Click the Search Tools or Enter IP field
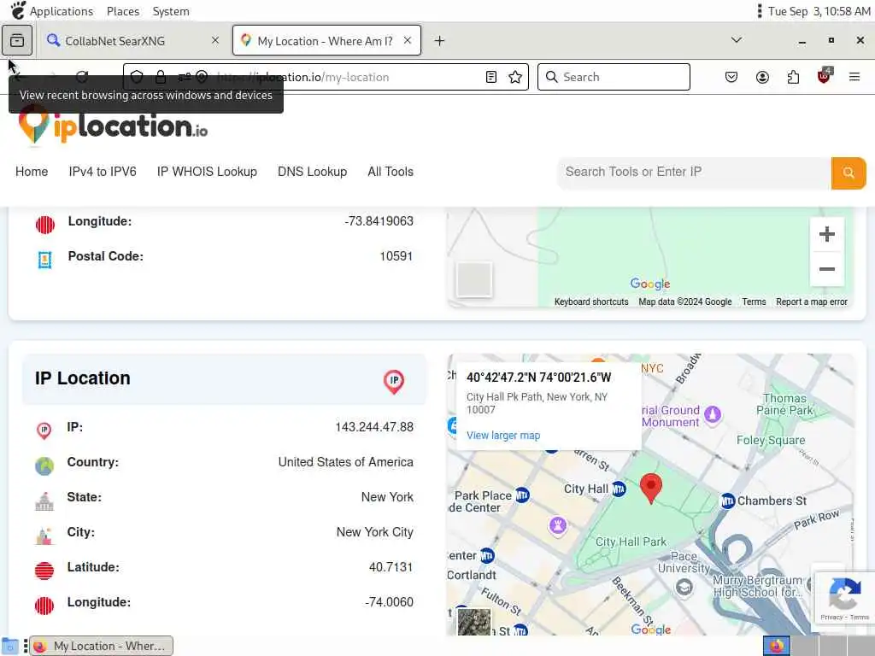Viewport: 875px width, 656px height. point(694,173)
